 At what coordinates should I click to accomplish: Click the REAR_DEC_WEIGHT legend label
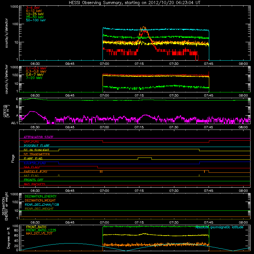coord(39,209)
